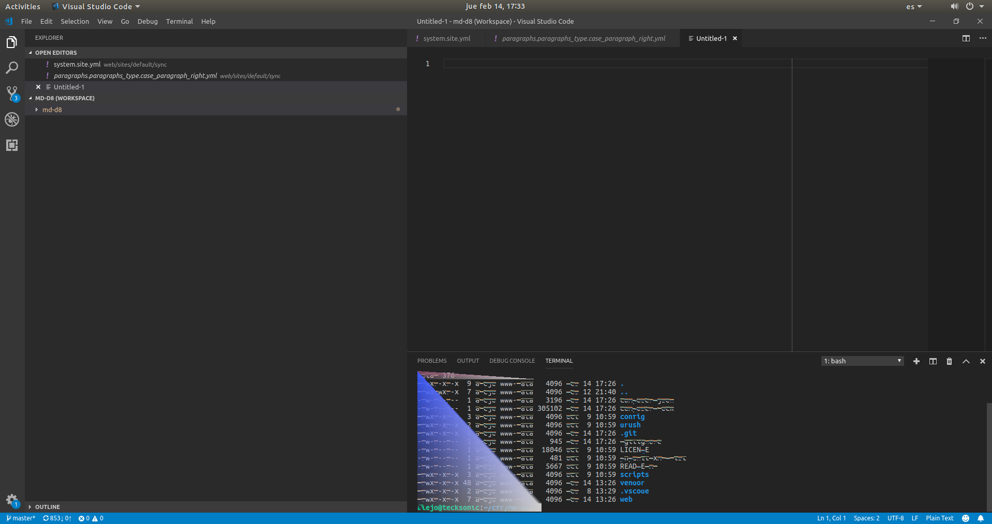Toggle panel maximization with the chevron icon
The width and height of the screenshot is (992, 524).
pos(966,361)
